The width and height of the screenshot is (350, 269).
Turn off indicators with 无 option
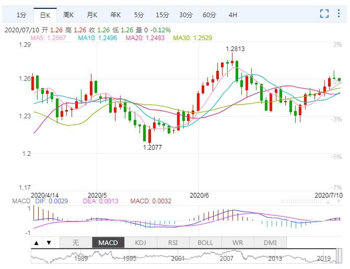pos(75,242)
